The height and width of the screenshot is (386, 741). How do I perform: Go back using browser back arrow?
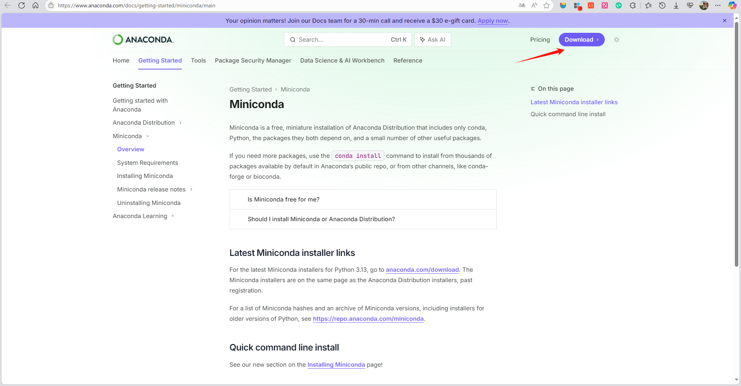coord(8,5)
